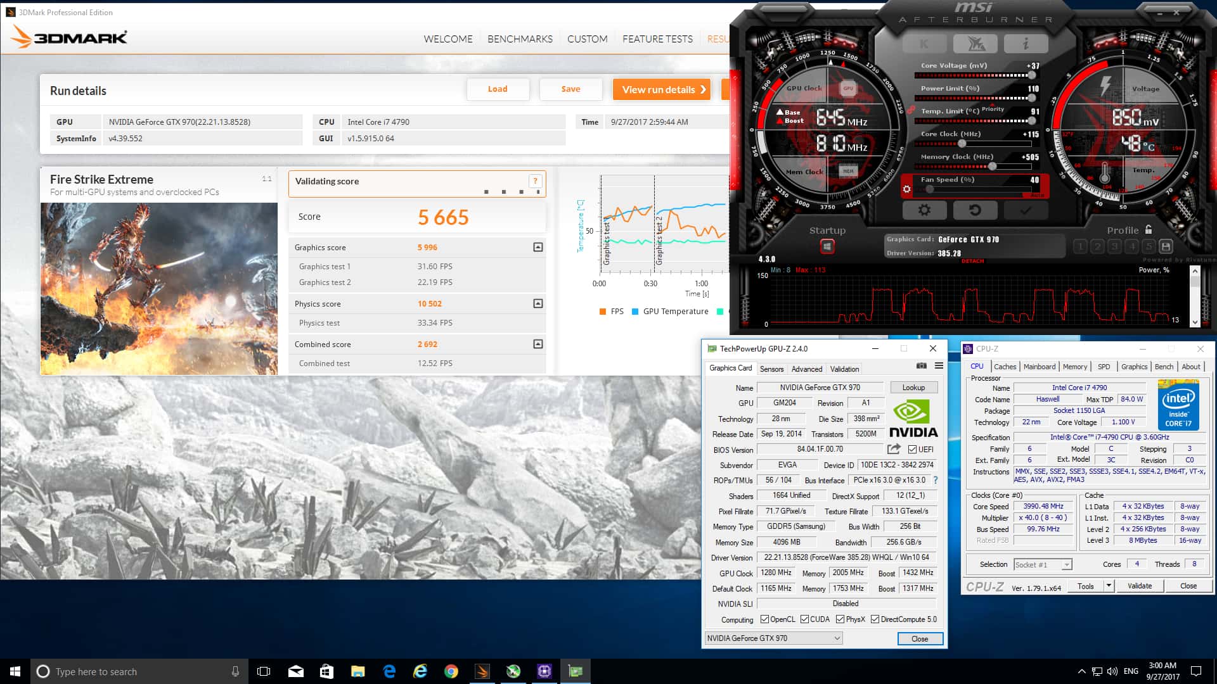
Task: Click the Core Clock slider handle
Action: 962,144
